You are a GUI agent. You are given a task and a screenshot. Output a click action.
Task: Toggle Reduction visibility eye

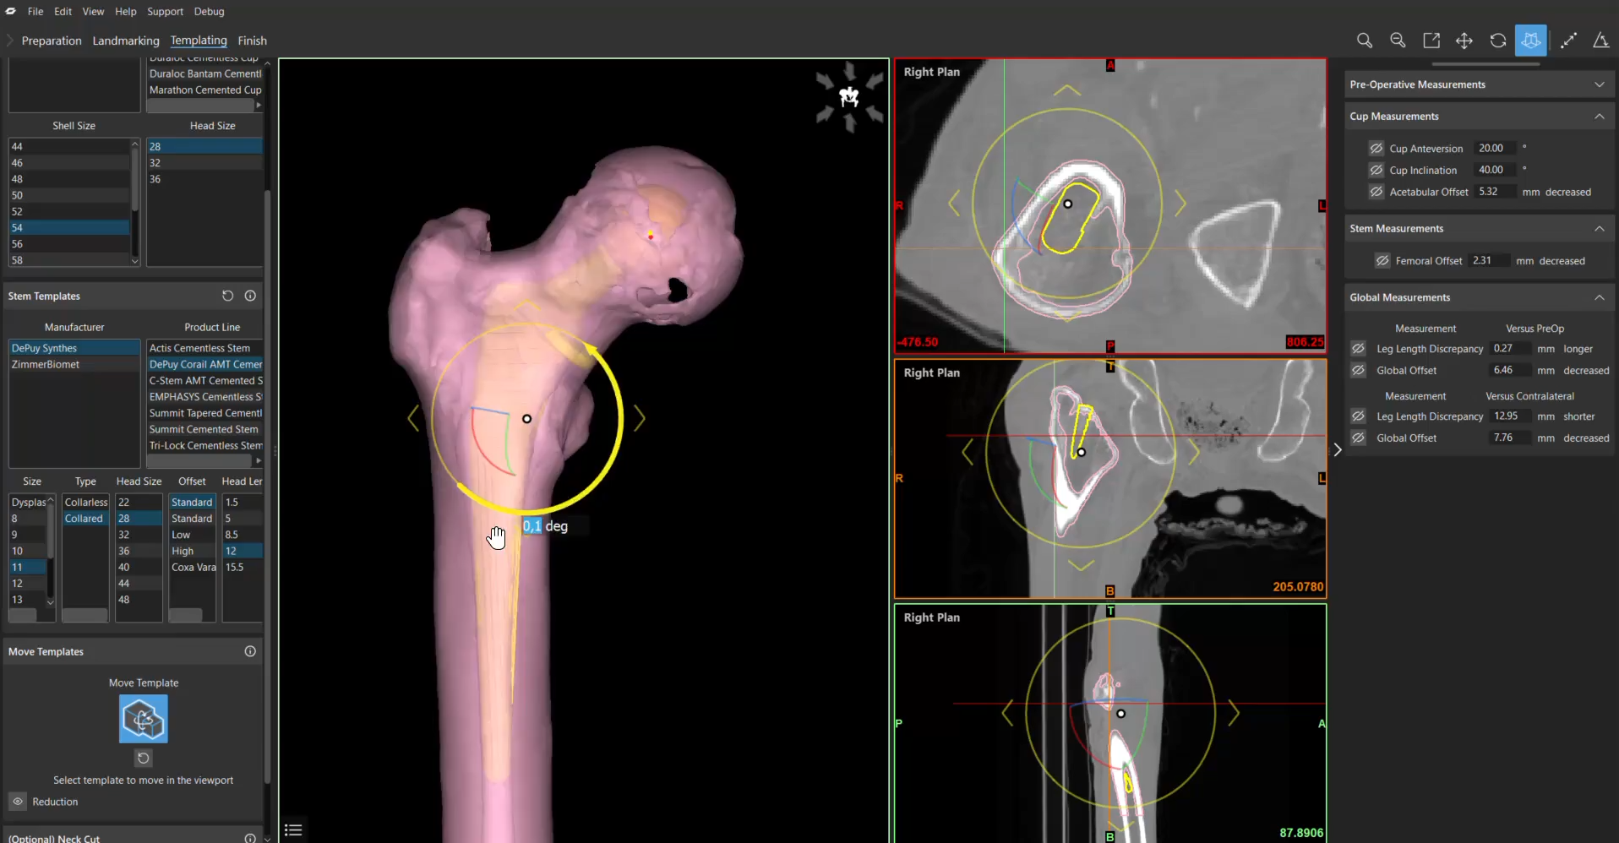pos(18,802)
